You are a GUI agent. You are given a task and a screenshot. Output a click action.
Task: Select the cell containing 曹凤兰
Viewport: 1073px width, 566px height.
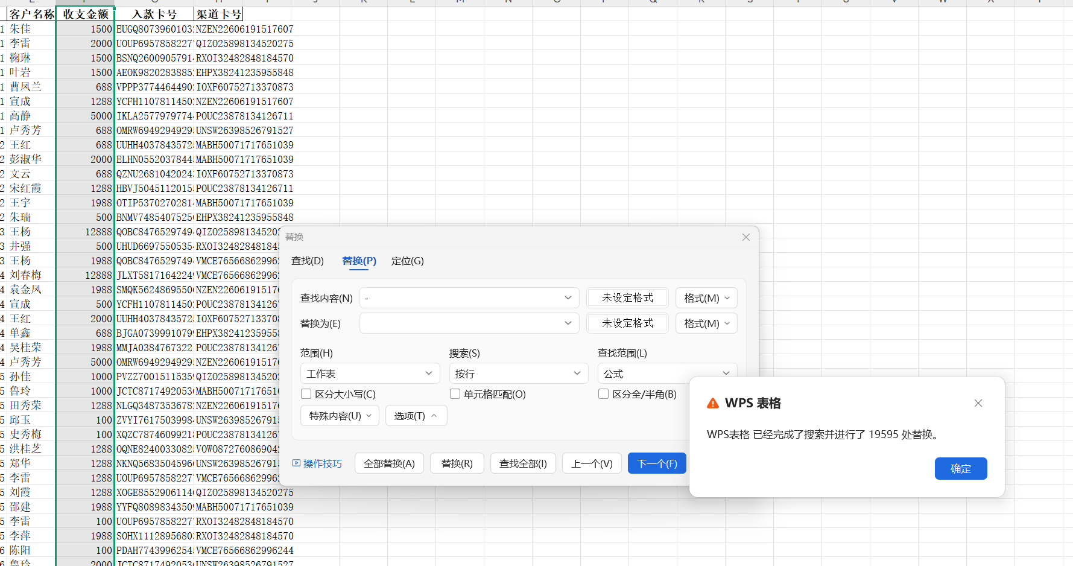(x=31, y=87)
